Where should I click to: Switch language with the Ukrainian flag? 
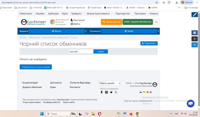144,92
